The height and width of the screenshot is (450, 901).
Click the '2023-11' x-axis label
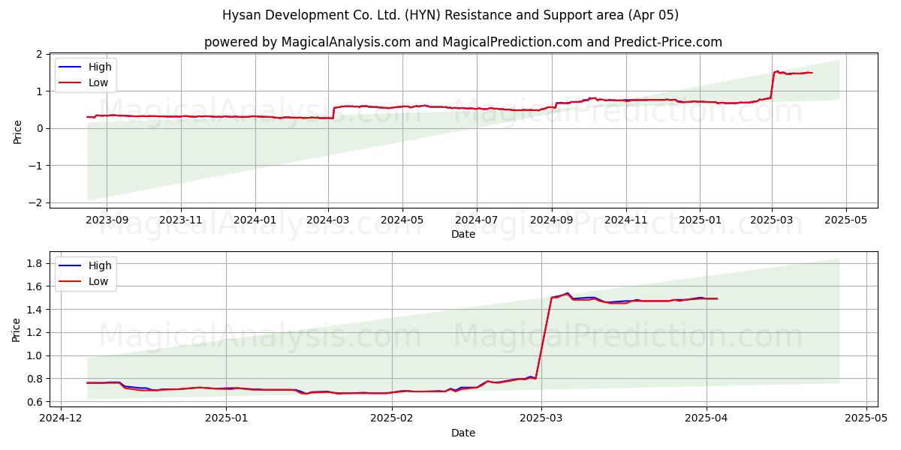coord(181,220)
